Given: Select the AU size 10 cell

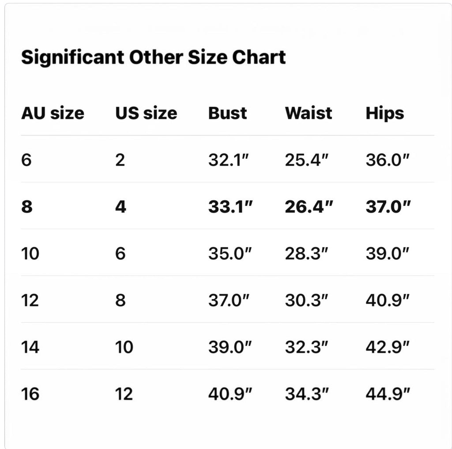Looking at the screenshot, I should point(30,254).
